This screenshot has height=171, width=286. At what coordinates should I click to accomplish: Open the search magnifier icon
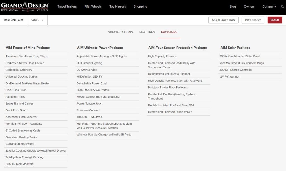point(282,6)
